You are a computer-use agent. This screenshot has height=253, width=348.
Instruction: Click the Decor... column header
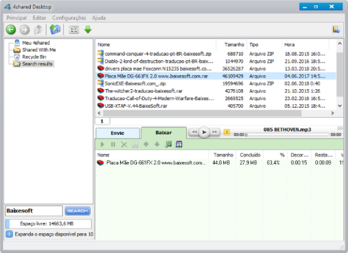pos(299,155)
